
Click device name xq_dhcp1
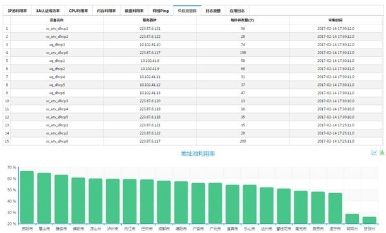coord(57,61)
